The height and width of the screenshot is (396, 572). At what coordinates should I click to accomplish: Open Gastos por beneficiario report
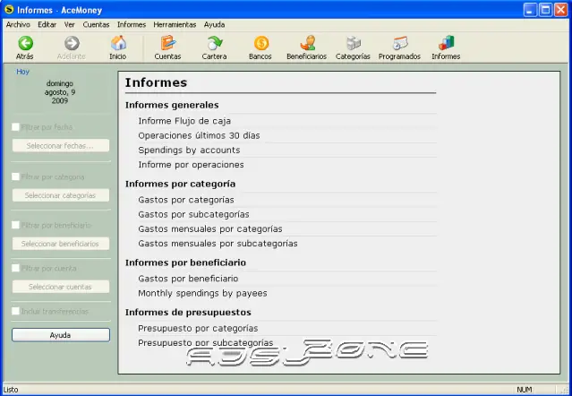(188, 279)
